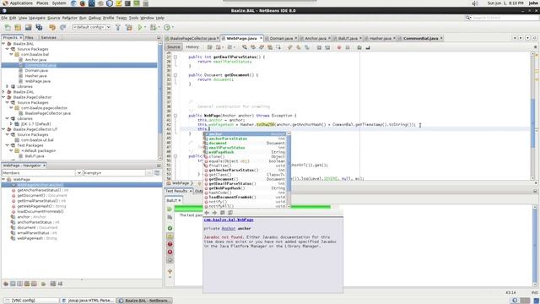The height and width of the screenshot is (304, 540).
Task: Click the Next Bookmark icon
Action: 298,47
